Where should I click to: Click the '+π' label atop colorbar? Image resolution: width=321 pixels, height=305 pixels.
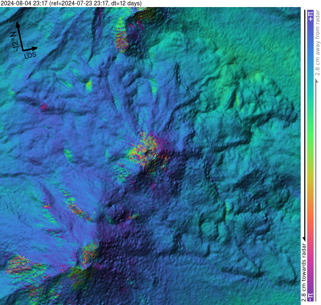point(311,16)
